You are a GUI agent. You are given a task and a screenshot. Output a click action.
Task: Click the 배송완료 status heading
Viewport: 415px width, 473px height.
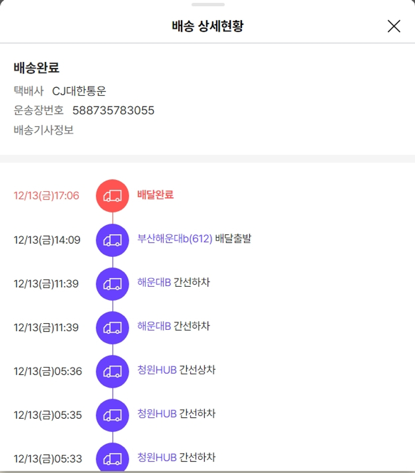coord(37,68)
